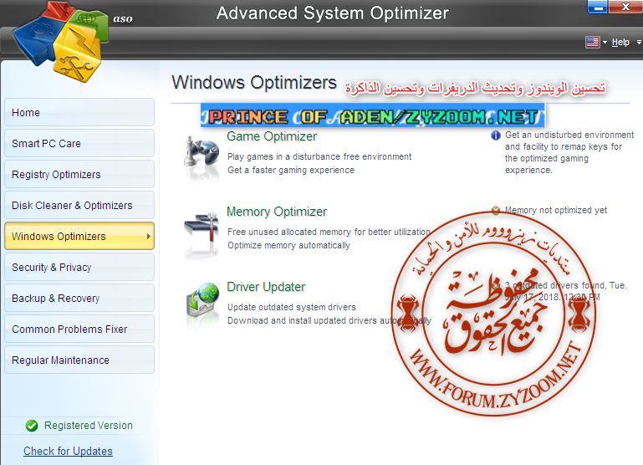
Task: Click 'Memory not optimized yet' status text
Action: click(556, 211)
